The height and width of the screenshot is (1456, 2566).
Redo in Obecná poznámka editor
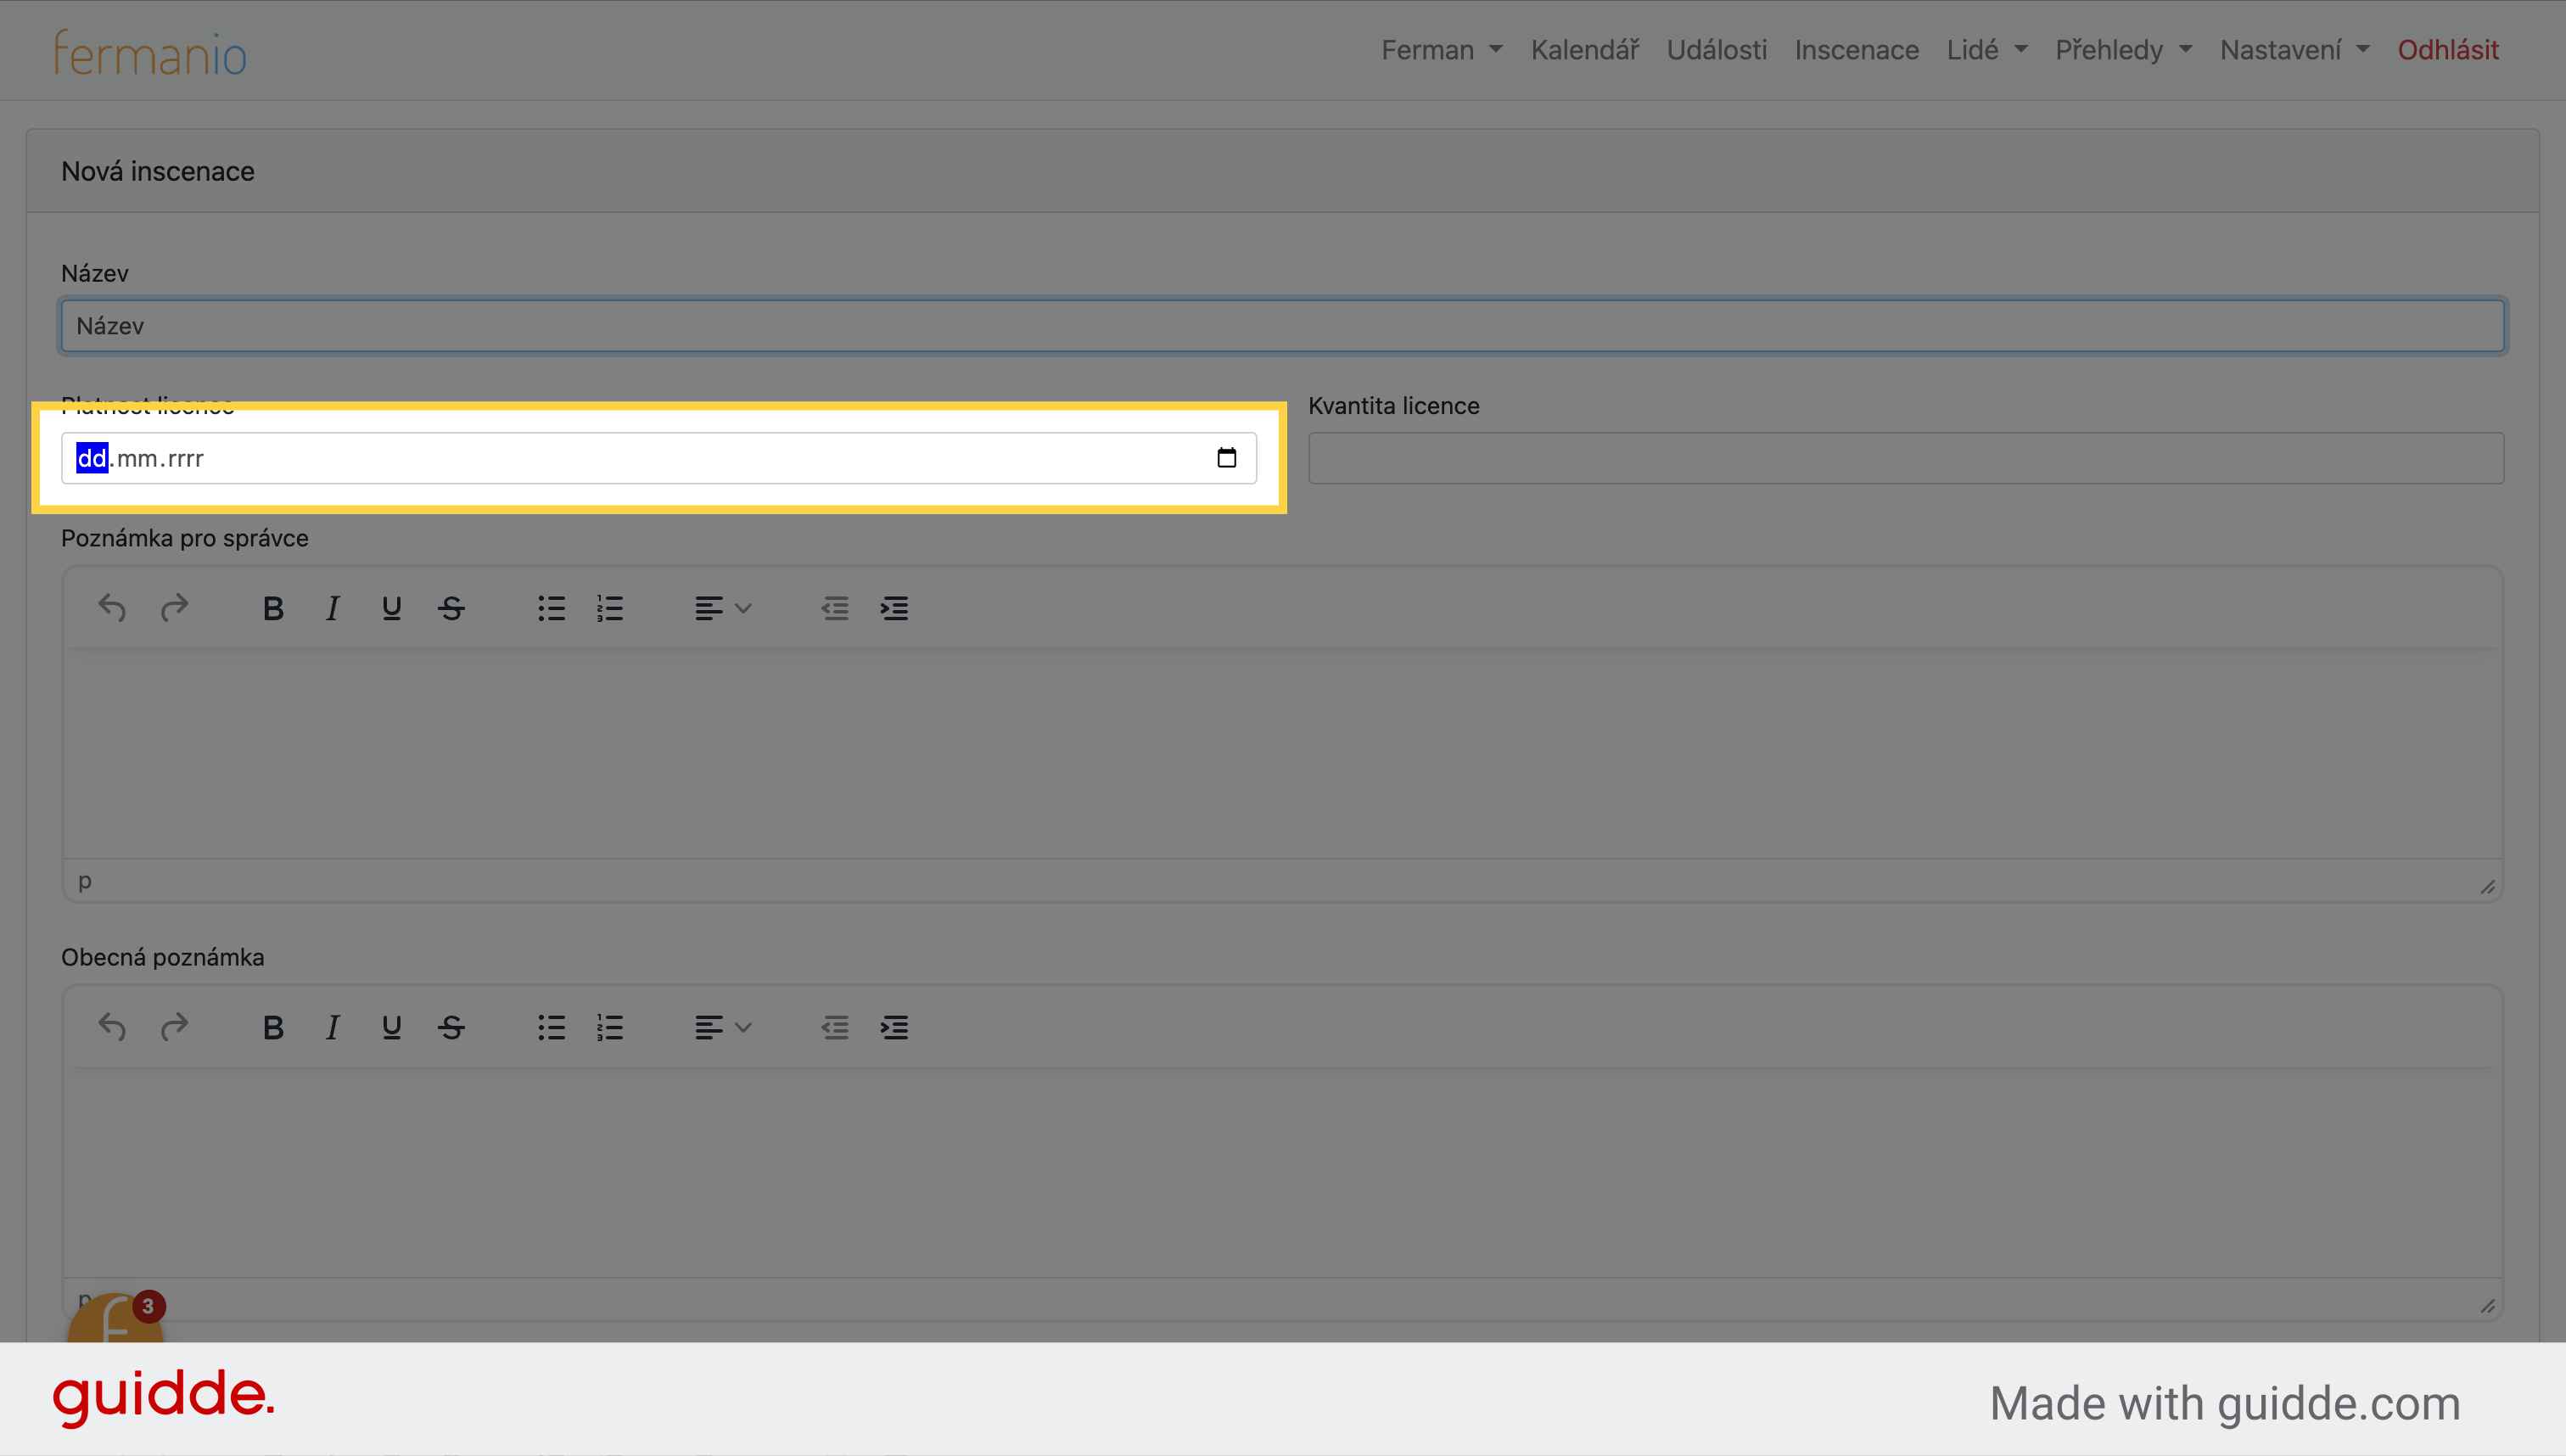click(174, 1027)
